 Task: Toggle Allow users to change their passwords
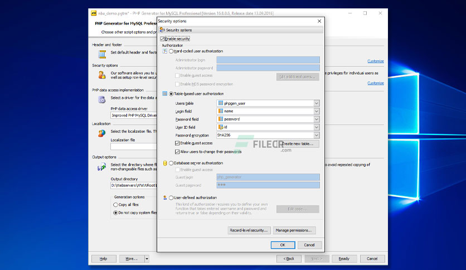coord(177,152)
